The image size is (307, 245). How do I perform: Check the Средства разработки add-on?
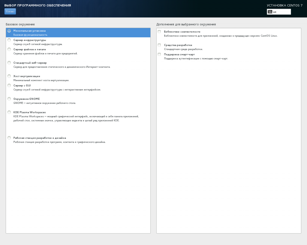[159, 45]
